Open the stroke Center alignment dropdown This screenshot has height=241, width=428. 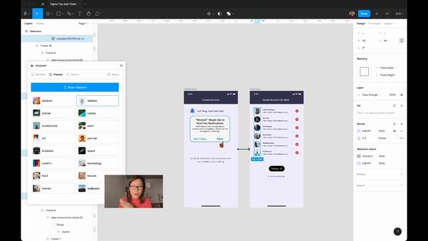point(383,139)
